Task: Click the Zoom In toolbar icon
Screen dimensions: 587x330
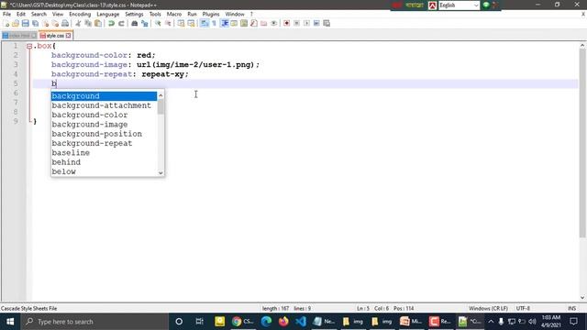Action: [158, 23]
